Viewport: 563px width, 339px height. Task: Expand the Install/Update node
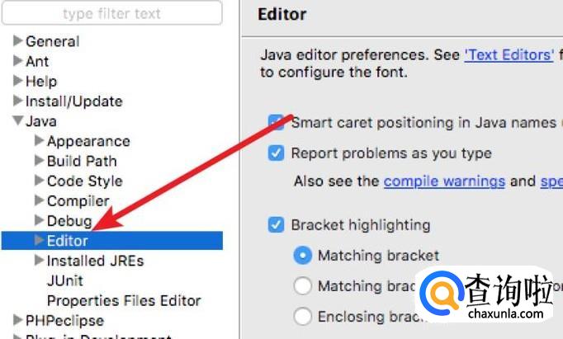[x=18, y=101]
